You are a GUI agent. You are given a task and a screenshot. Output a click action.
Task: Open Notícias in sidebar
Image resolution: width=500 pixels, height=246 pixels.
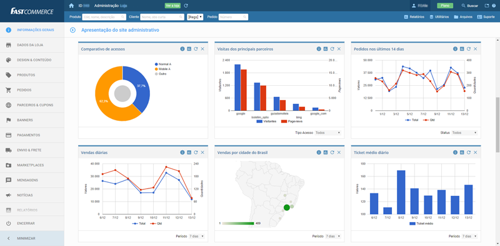[x=32, y=195]
